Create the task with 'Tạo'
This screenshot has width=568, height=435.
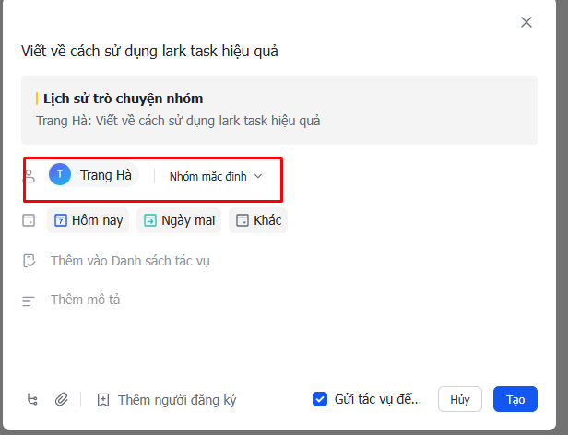click(x=515, y=399)
